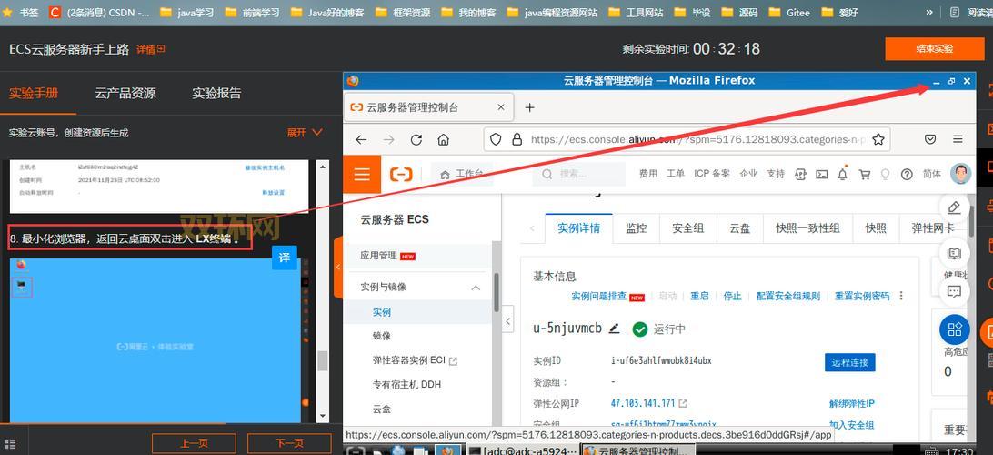Screen dimensions: 993x455
Task: Open the orange Aliyun console hamburger menu
Action: (x=362, y=175)
